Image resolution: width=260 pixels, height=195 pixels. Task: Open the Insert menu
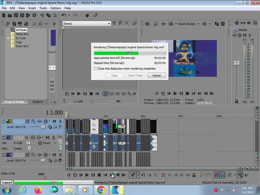[x=32, y=8]
